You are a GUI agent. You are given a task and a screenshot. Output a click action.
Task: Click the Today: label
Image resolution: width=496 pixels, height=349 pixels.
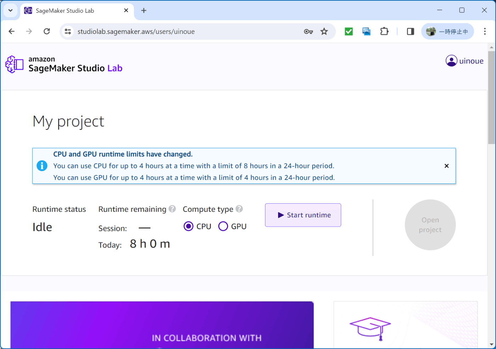110,245
